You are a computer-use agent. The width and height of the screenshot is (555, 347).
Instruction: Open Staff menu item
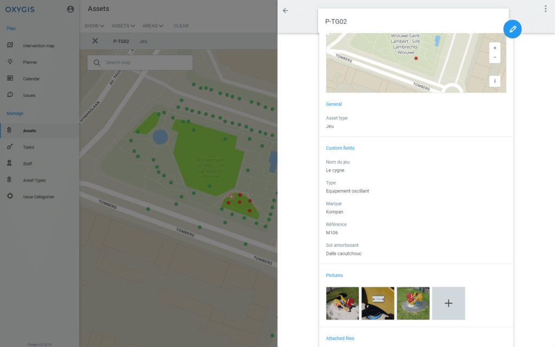pyautogui.click(x=40, y=164)
